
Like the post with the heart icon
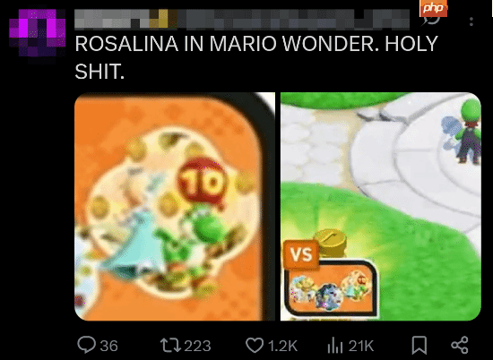pos(254,346)
